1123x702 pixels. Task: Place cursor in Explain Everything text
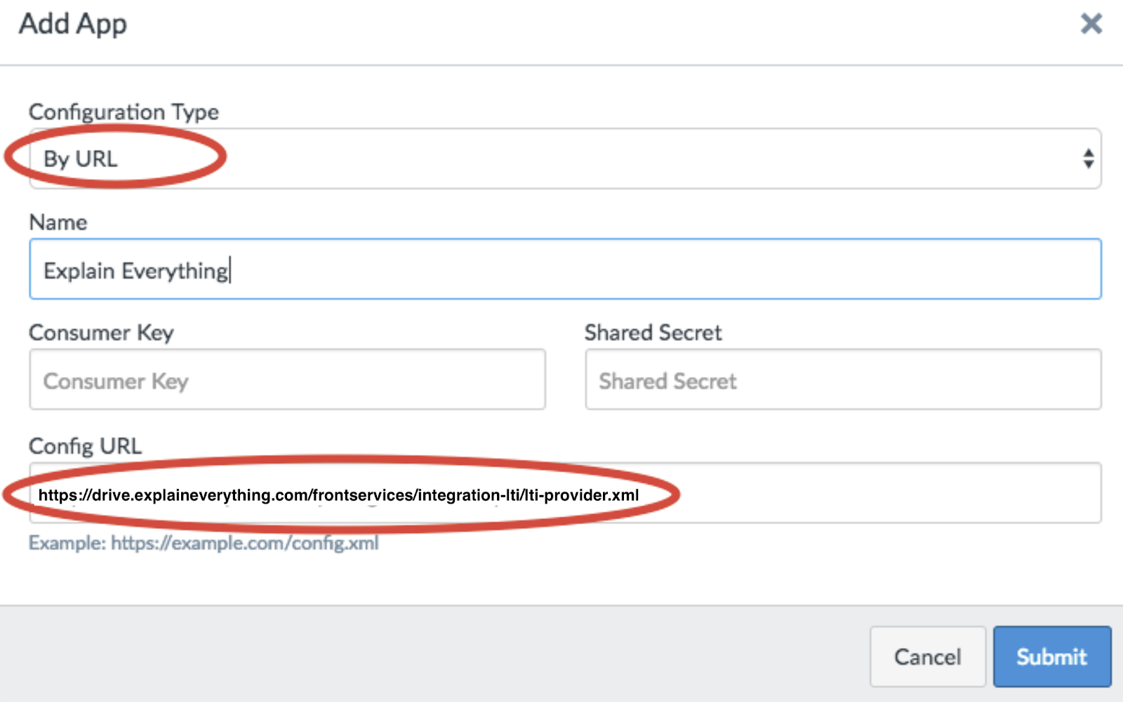[x=135, y=271]
